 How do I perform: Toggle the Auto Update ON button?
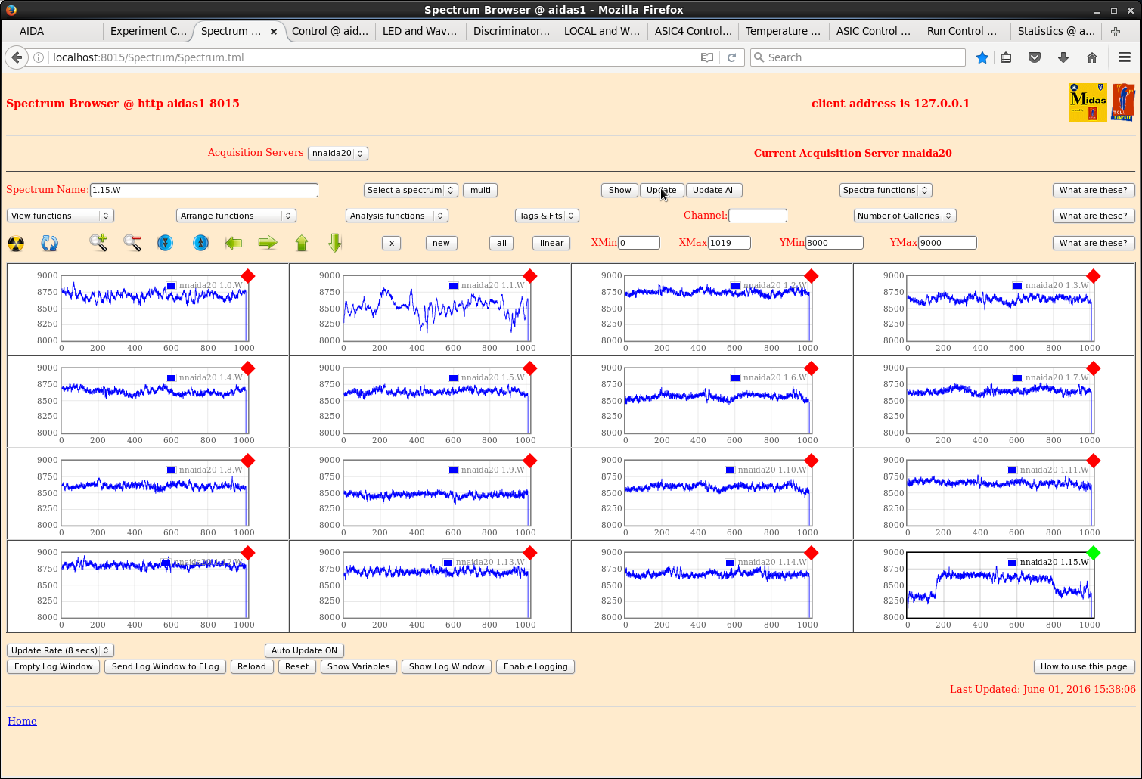[x=304, y=650]
